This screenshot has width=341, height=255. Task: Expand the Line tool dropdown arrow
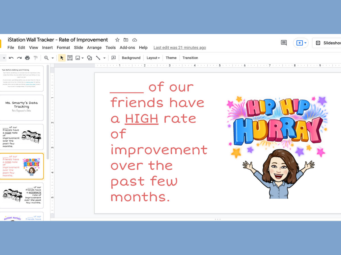(x=104, y=58)
